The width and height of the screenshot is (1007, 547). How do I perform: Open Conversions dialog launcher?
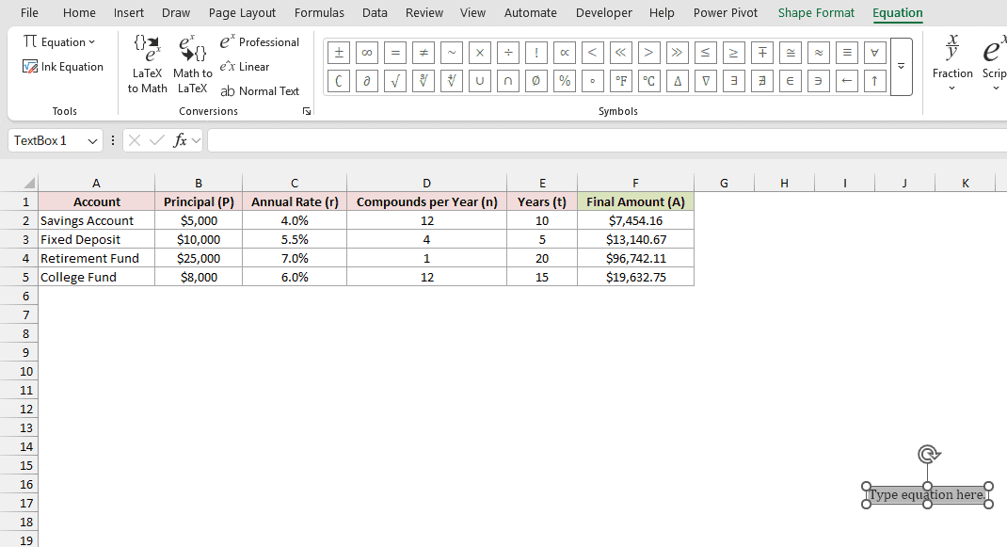(x=307, y=111)
